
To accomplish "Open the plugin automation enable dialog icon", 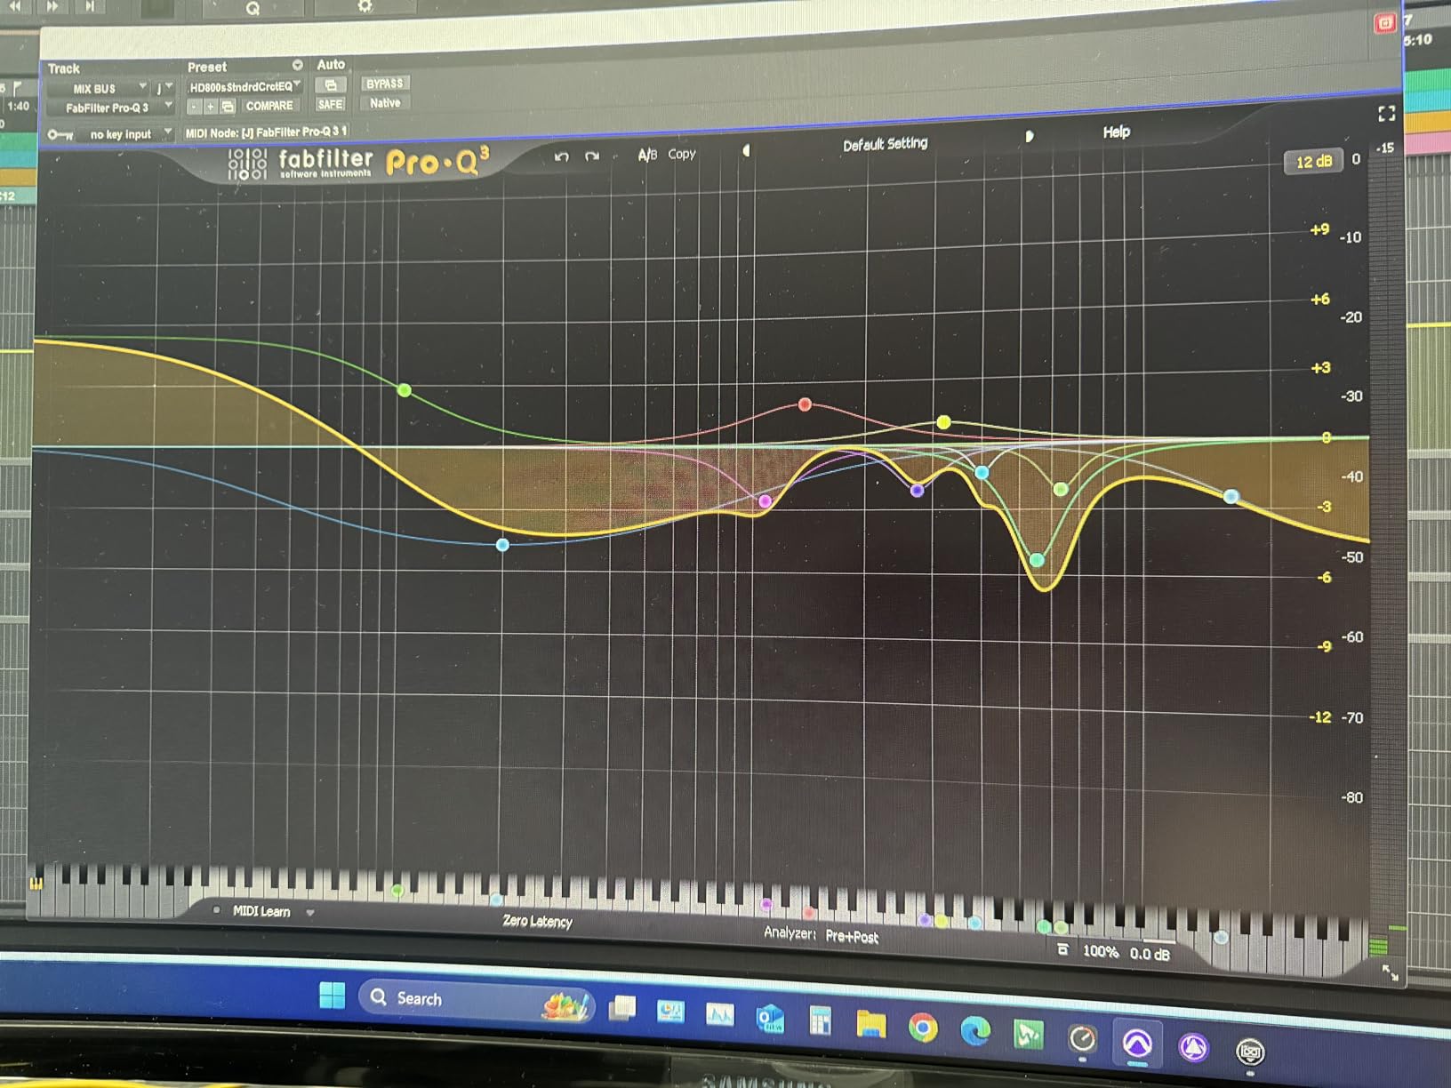I will pyautogui.click(x=330, y=84).
